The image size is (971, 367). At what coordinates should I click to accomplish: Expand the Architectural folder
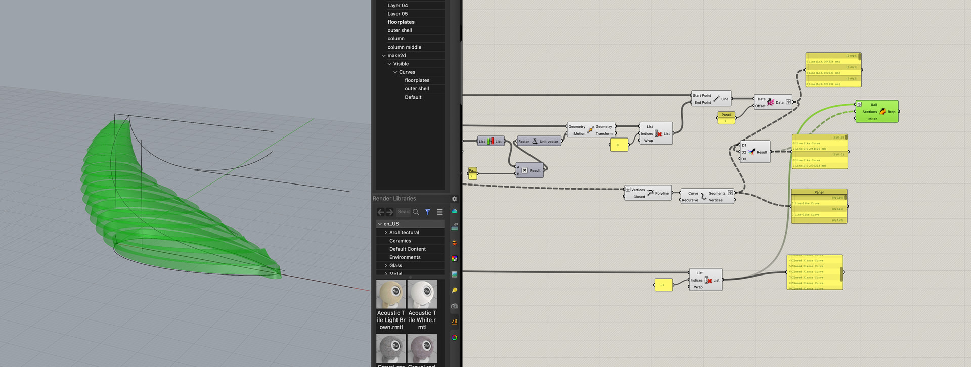pos(386,233)
